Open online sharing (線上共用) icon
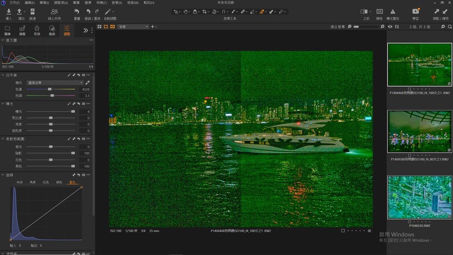This screenshot has height=255, width=453. [54, 12]
